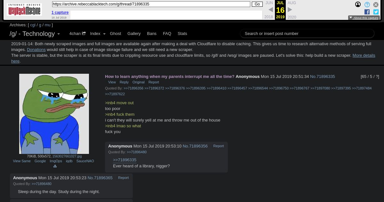This screenshot has width=384, height=202.
Task: Focus the Wayback URL input field
Action: tap(151, 4)
